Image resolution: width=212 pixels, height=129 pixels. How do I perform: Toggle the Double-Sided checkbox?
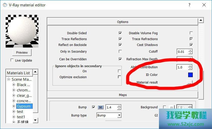tap(120, 33)
